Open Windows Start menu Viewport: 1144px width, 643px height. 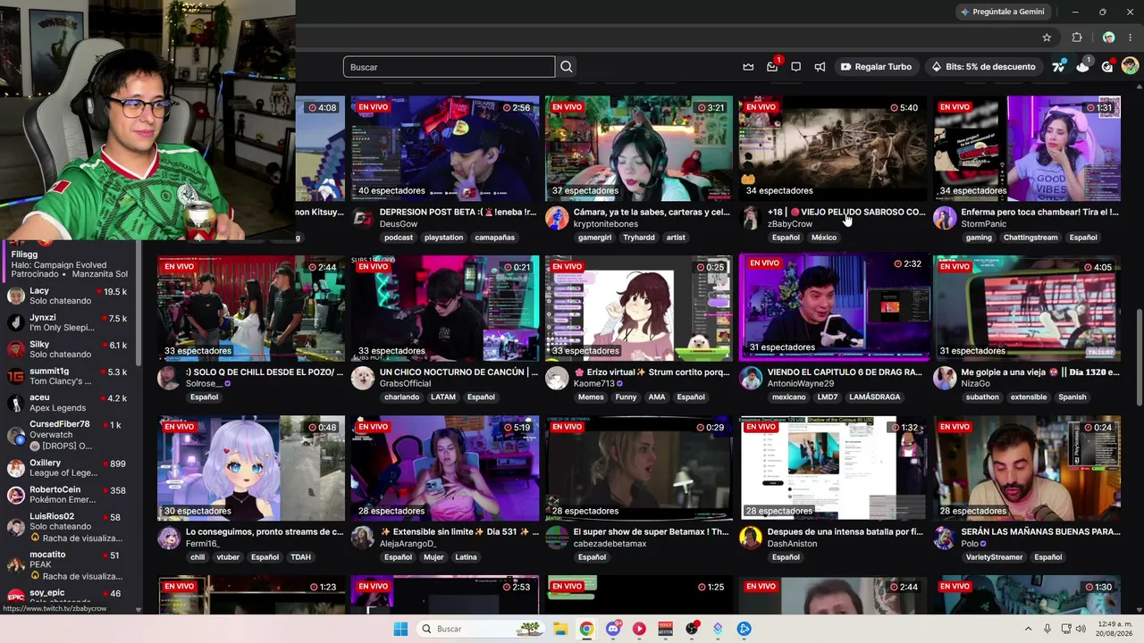(x=400, y=629)
